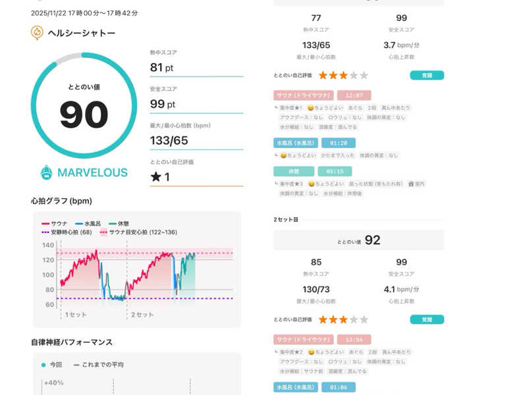Viewport: 527px width, 395px height.
Task: Click the ととのい値 90 circular progress gauge
Action: [84, 107]
